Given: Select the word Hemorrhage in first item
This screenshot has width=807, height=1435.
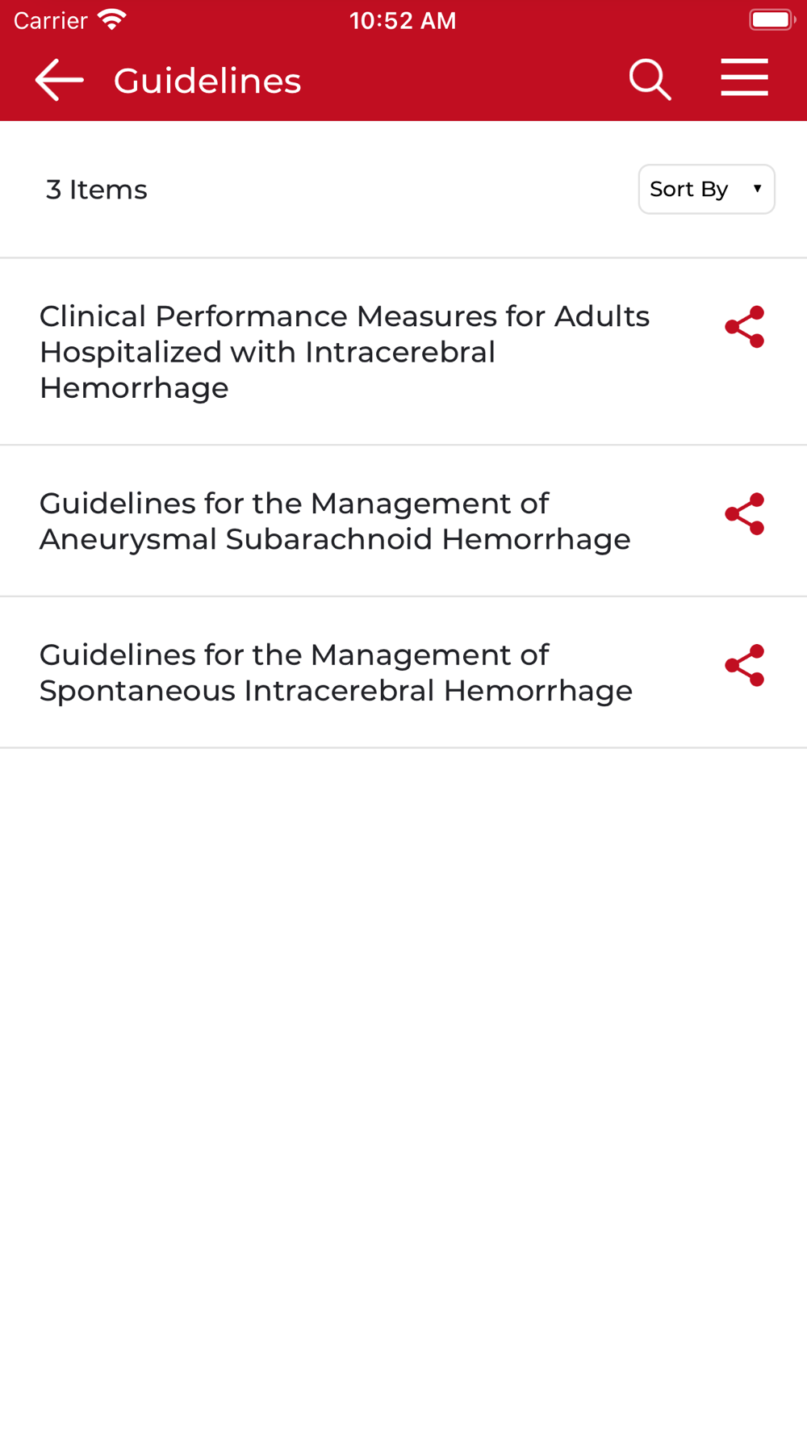Looking at the screenshot, I should pos(134,388).
